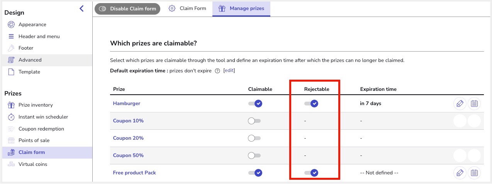Click the help question mark icon
The height and width of the screenshot is (184, 492).
[x=217, y=71]
